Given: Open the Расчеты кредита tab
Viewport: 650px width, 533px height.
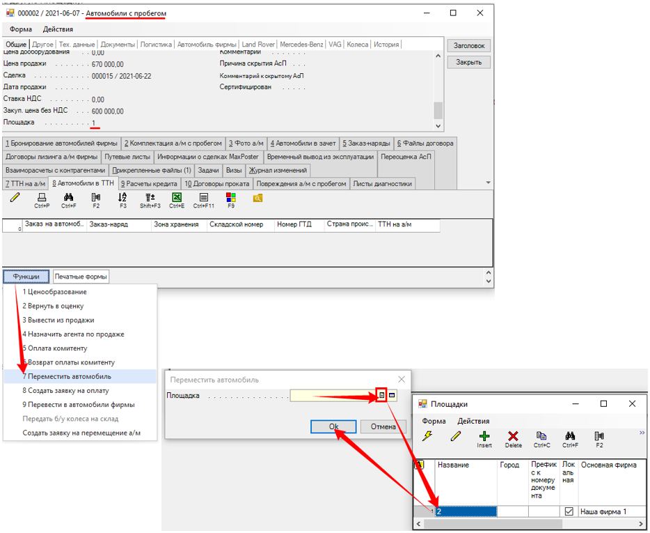Looking at the screenshot, I should coord(150,184).
